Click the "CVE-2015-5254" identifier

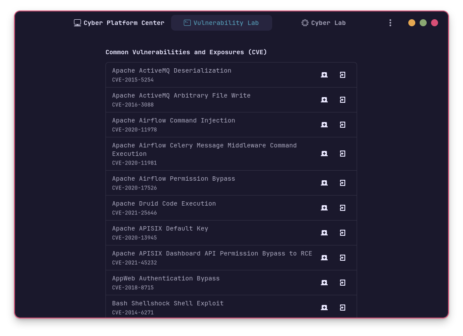click(133, 80)
